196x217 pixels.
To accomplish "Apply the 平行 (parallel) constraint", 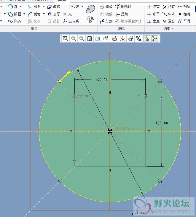I will click(x=184, y=21).
